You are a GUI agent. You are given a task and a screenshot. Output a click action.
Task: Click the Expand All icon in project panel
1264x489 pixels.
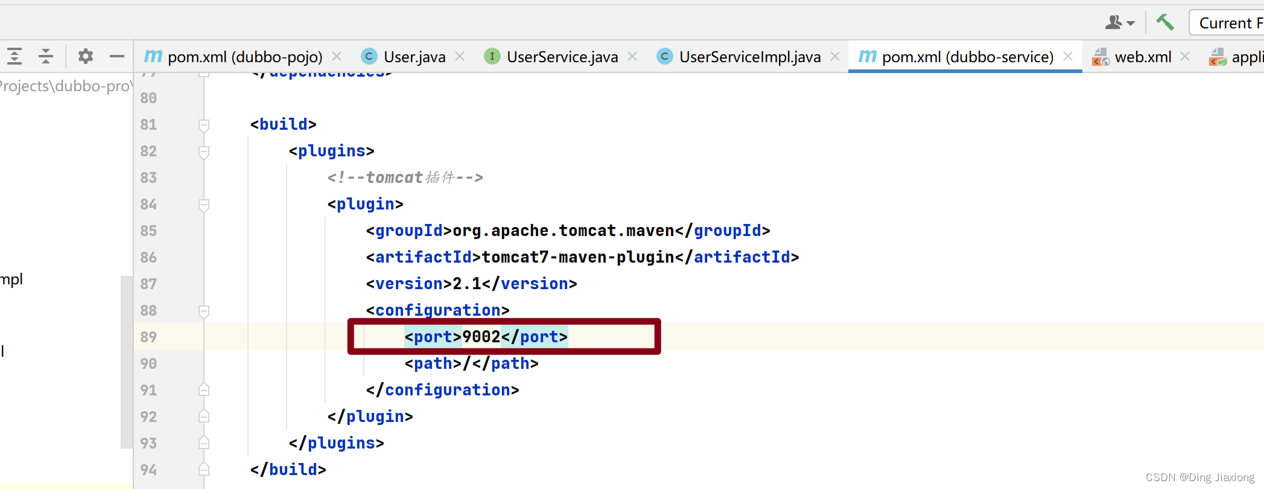[x=14, y=57]
